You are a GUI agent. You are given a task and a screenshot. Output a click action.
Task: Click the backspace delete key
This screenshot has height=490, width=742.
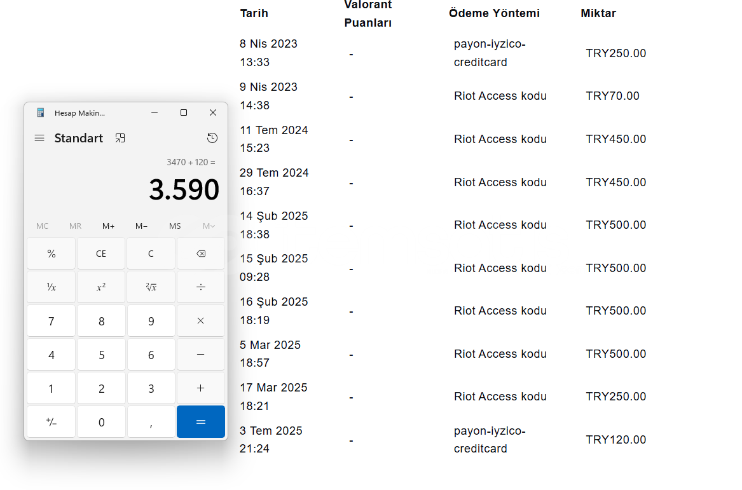(x=201, y=254)
